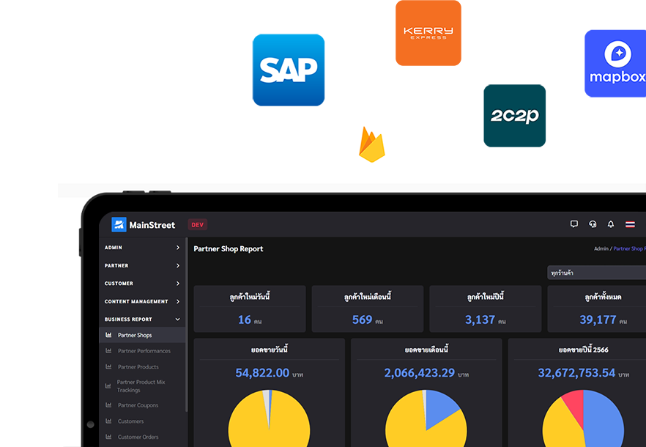Open the chat messages icon
This screenshot has height=447, width=646.
point(574,224)
